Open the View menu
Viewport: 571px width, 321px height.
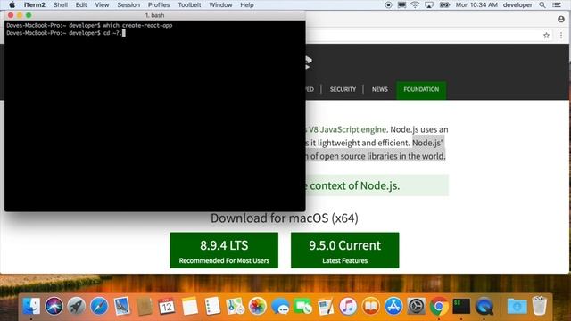(x=102, y=4)
